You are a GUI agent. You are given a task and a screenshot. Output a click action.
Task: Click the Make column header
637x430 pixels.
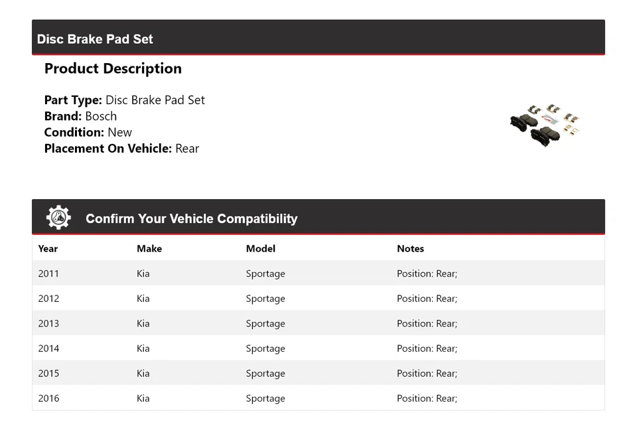click(149, 249)
